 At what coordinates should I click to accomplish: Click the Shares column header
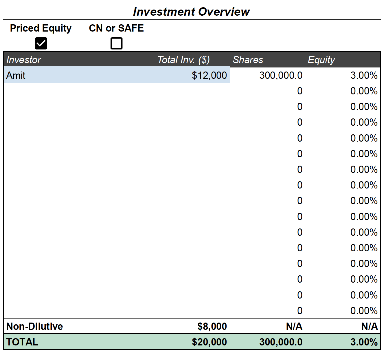248,60
